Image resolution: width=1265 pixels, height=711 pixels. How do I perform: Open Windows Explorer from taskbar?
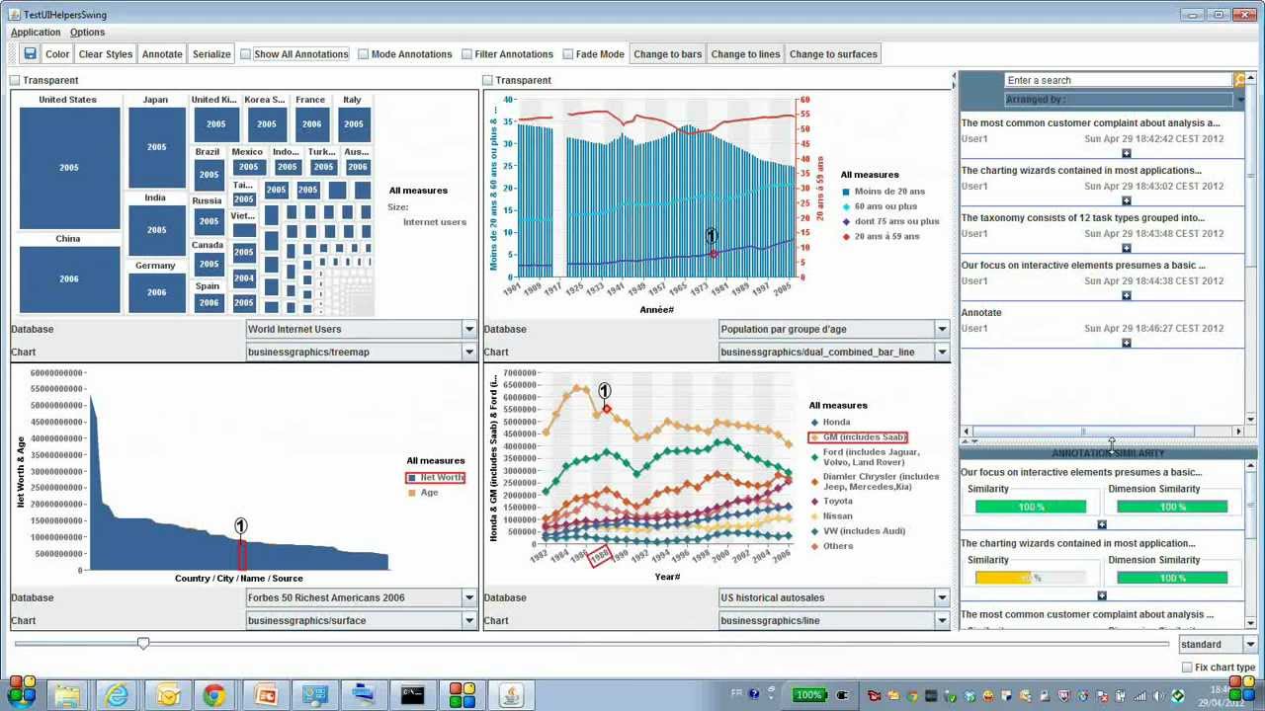[67, 695]
